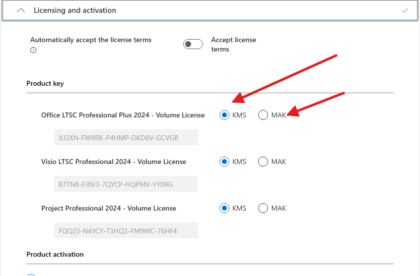The width and height of the screenshot is (420, 276).
Task: Click the Product key section heading
Action: tap(45, 83)
